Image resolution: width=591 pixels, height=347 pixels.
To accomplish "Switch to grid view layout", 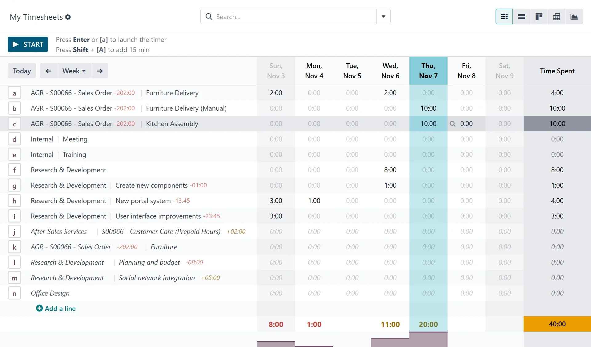I will [x=504, y=17].
